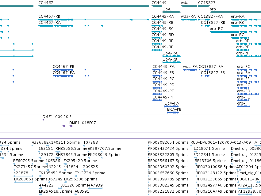Click EST EK273457.5prime
The width and height of the screenshot is (261, 196).
pyautogui.click(x=23, y=170)
